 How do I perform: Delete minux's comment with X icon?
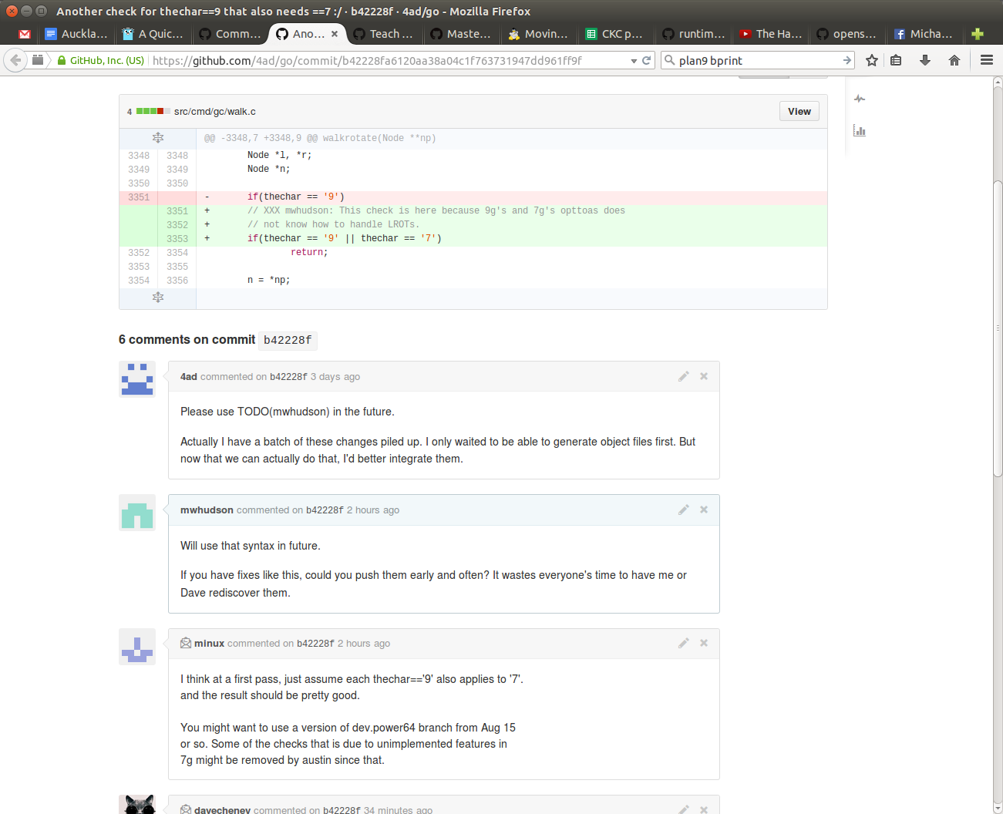pyautogui.click(x=704, y=643)
